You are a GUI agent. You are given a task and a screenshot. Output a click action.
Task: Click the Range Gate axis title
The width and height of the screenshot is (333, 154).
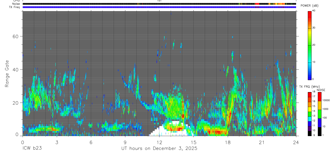[x=7, y=73]
